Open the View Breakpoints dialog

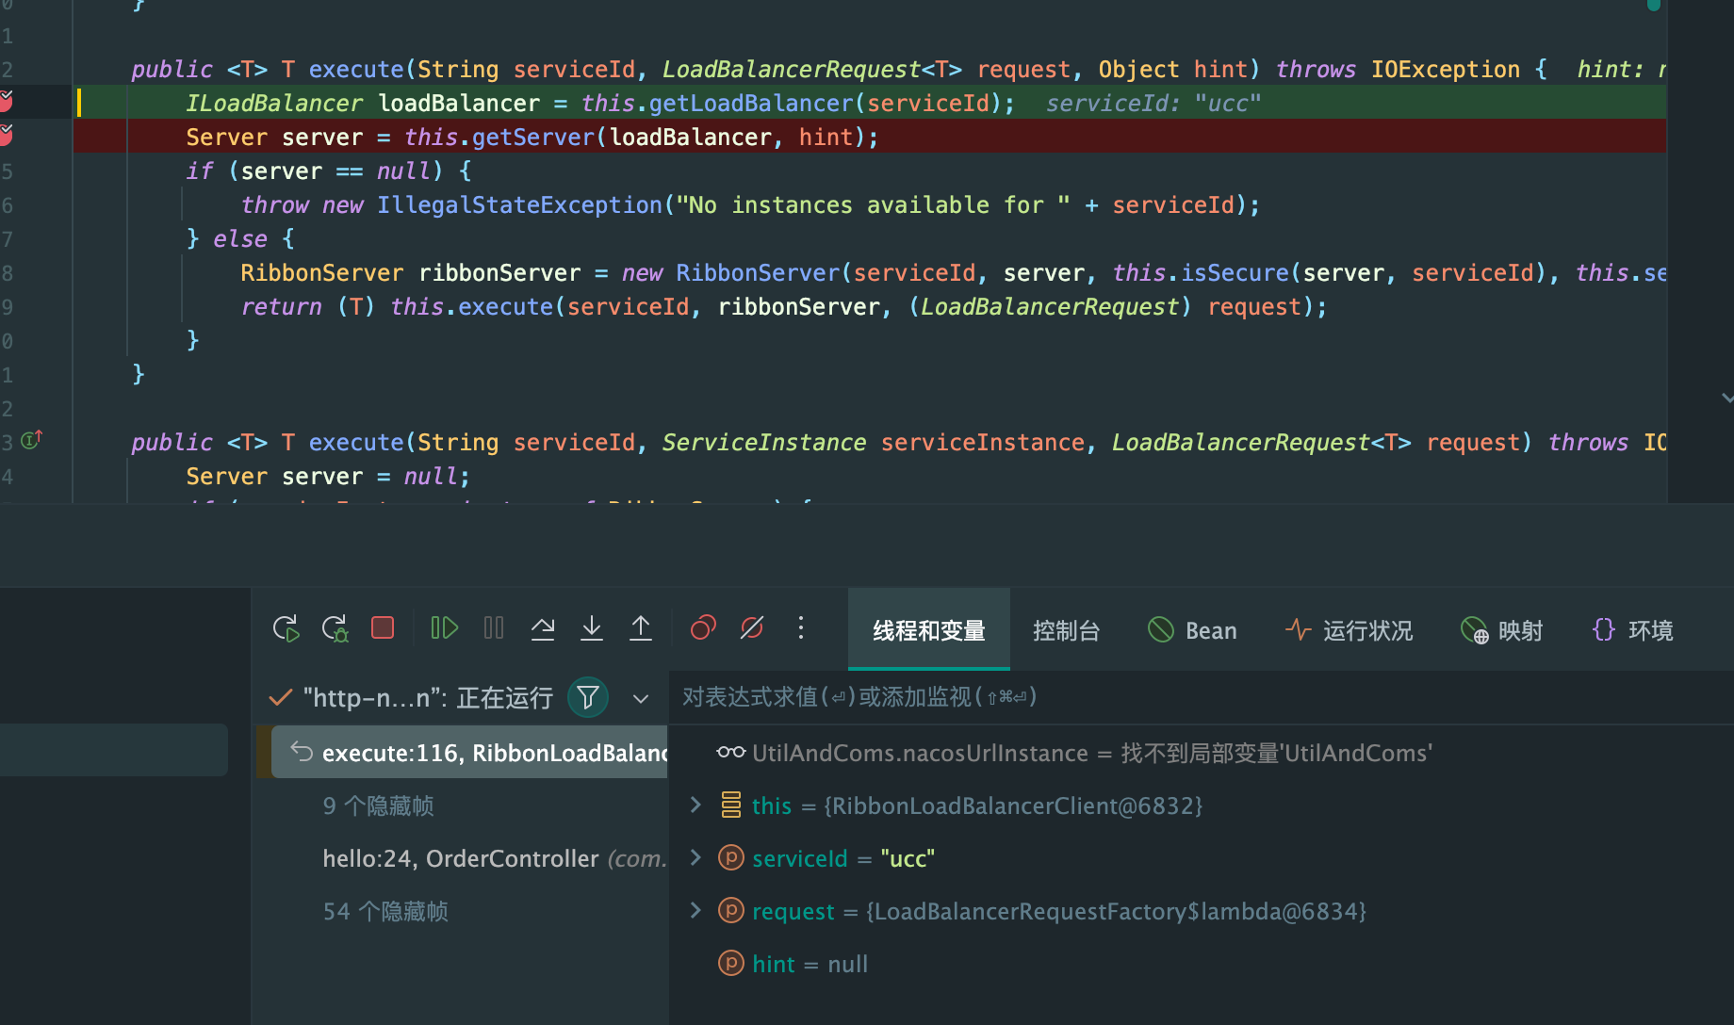(x=702, y=627)
